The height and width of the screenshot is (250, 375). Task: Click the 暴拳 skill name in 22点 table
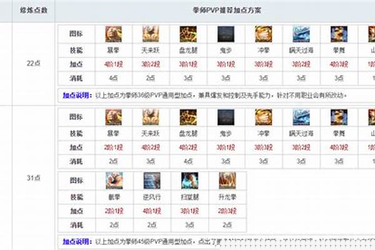[x=113, y=51]
